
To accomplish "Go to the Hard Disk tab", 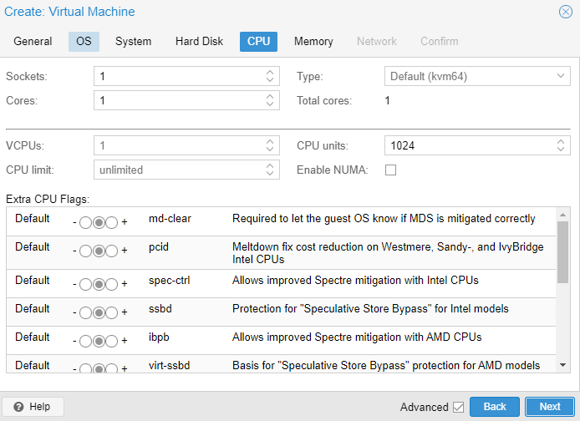I will click(199, 42).
